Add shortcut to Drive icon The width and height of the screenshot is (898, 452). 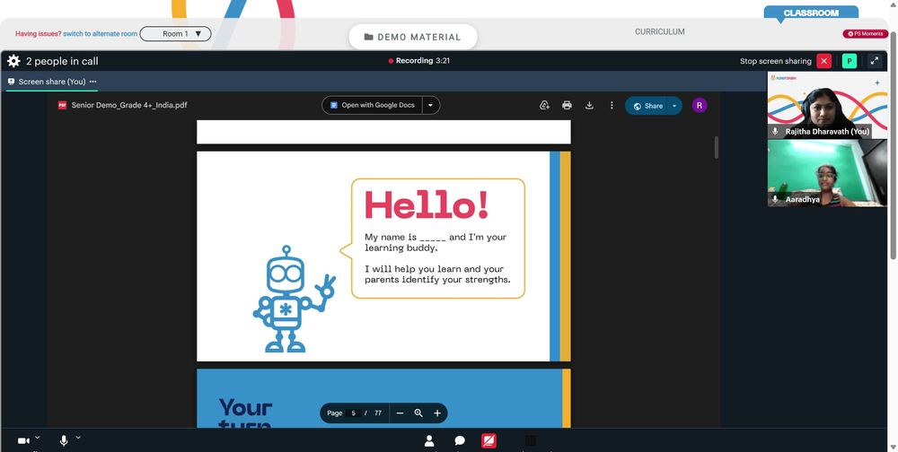tap(545, 105)
